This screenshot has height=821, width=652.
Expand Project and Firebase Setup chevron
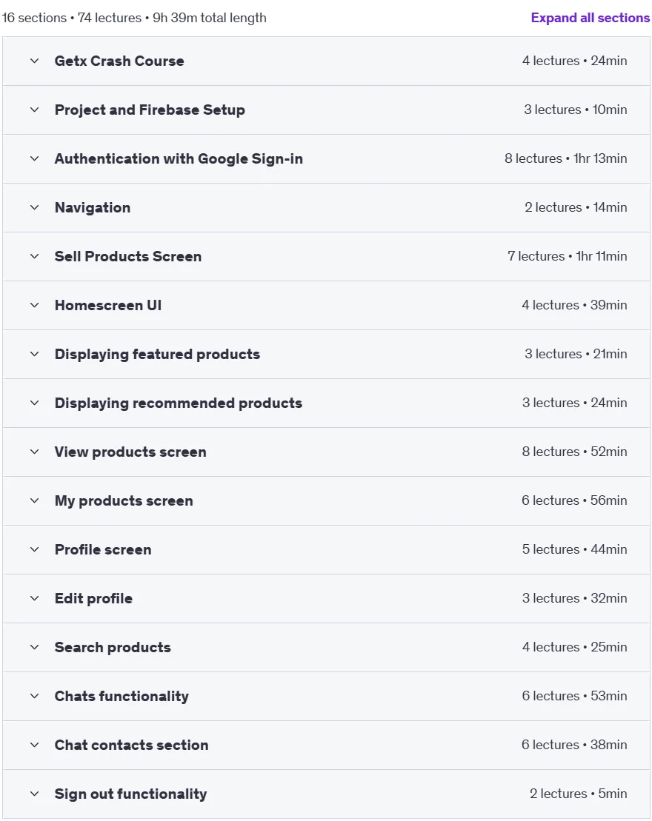point(35,110)
